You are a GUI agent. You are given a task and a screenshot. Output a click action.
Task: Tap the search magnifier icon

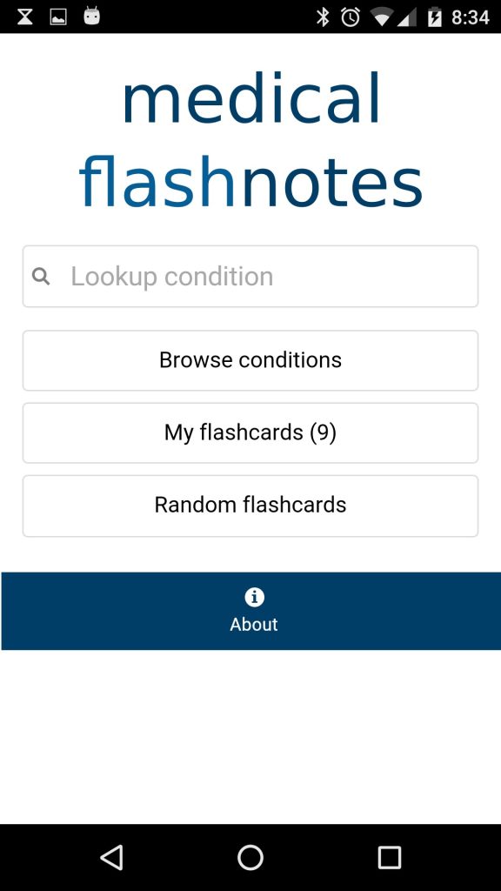(40, 277)
